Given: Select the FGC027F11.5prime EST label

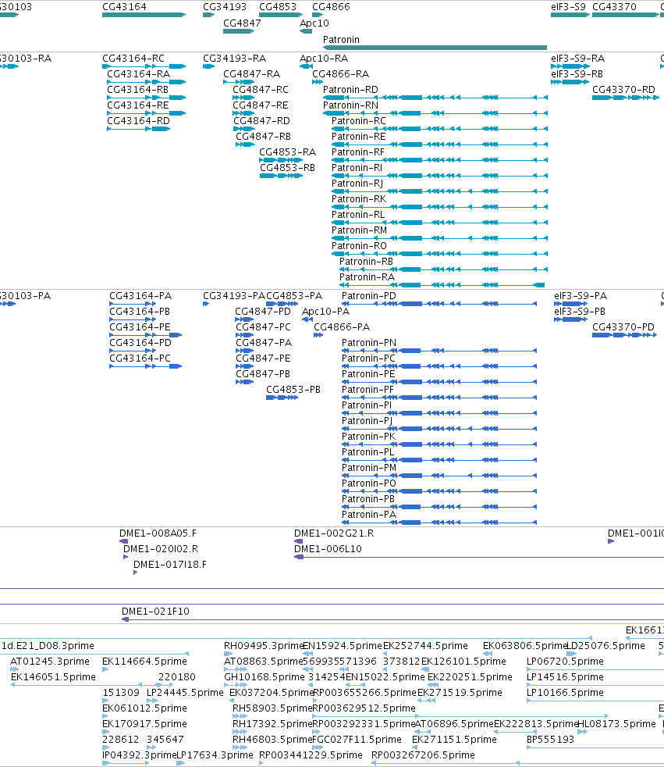Looking at the screenshot, I should coord(357,740).
